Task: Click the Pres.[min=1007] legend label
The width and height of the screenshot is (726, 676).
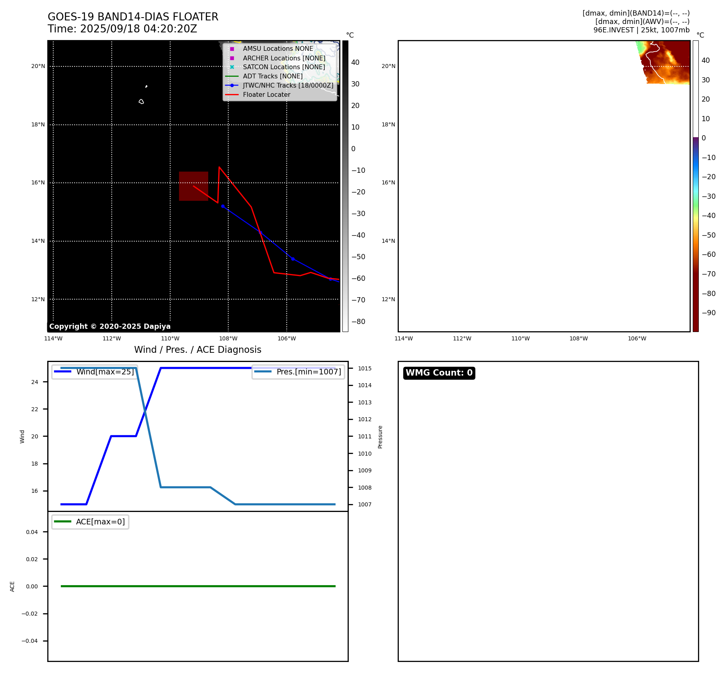Action: click(x=309, y=372)
